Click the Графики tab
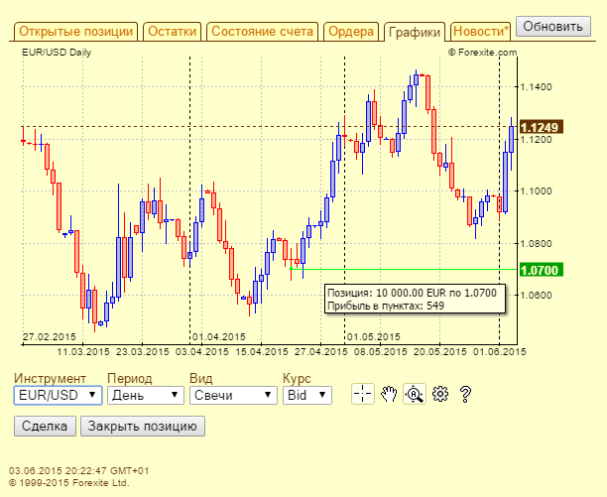This screenshot has width=607, height=497. pyautogui.click(x=414, y=32)
